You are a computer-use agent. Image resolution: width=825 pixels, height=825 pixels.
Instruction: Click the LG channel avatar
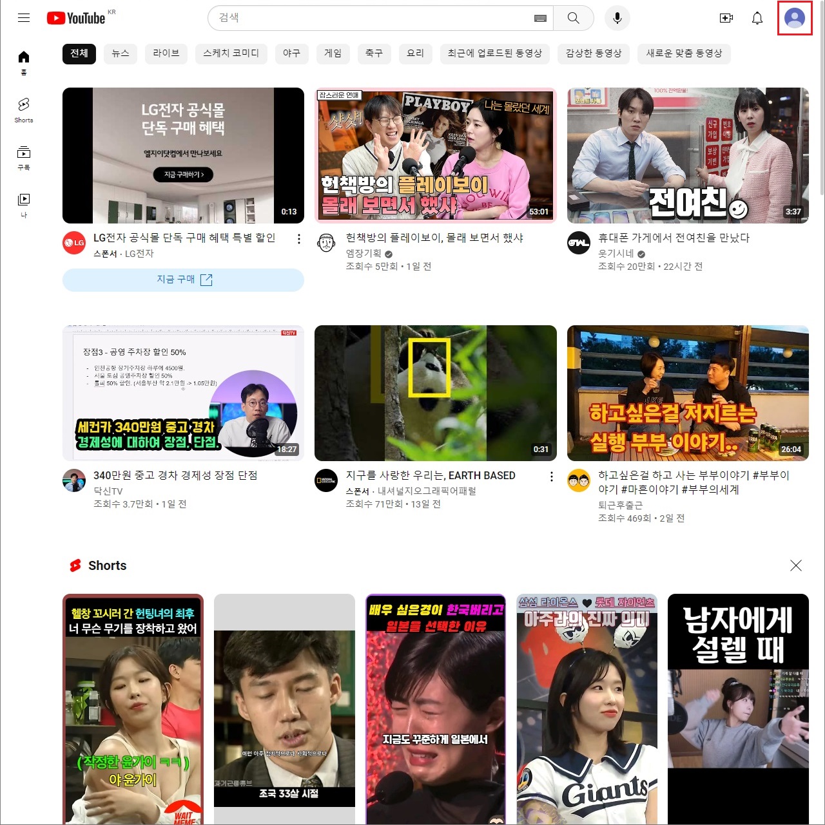74,243
